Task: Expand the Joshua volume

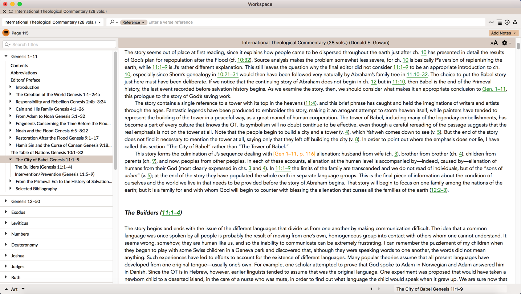Action: (6, 256)
